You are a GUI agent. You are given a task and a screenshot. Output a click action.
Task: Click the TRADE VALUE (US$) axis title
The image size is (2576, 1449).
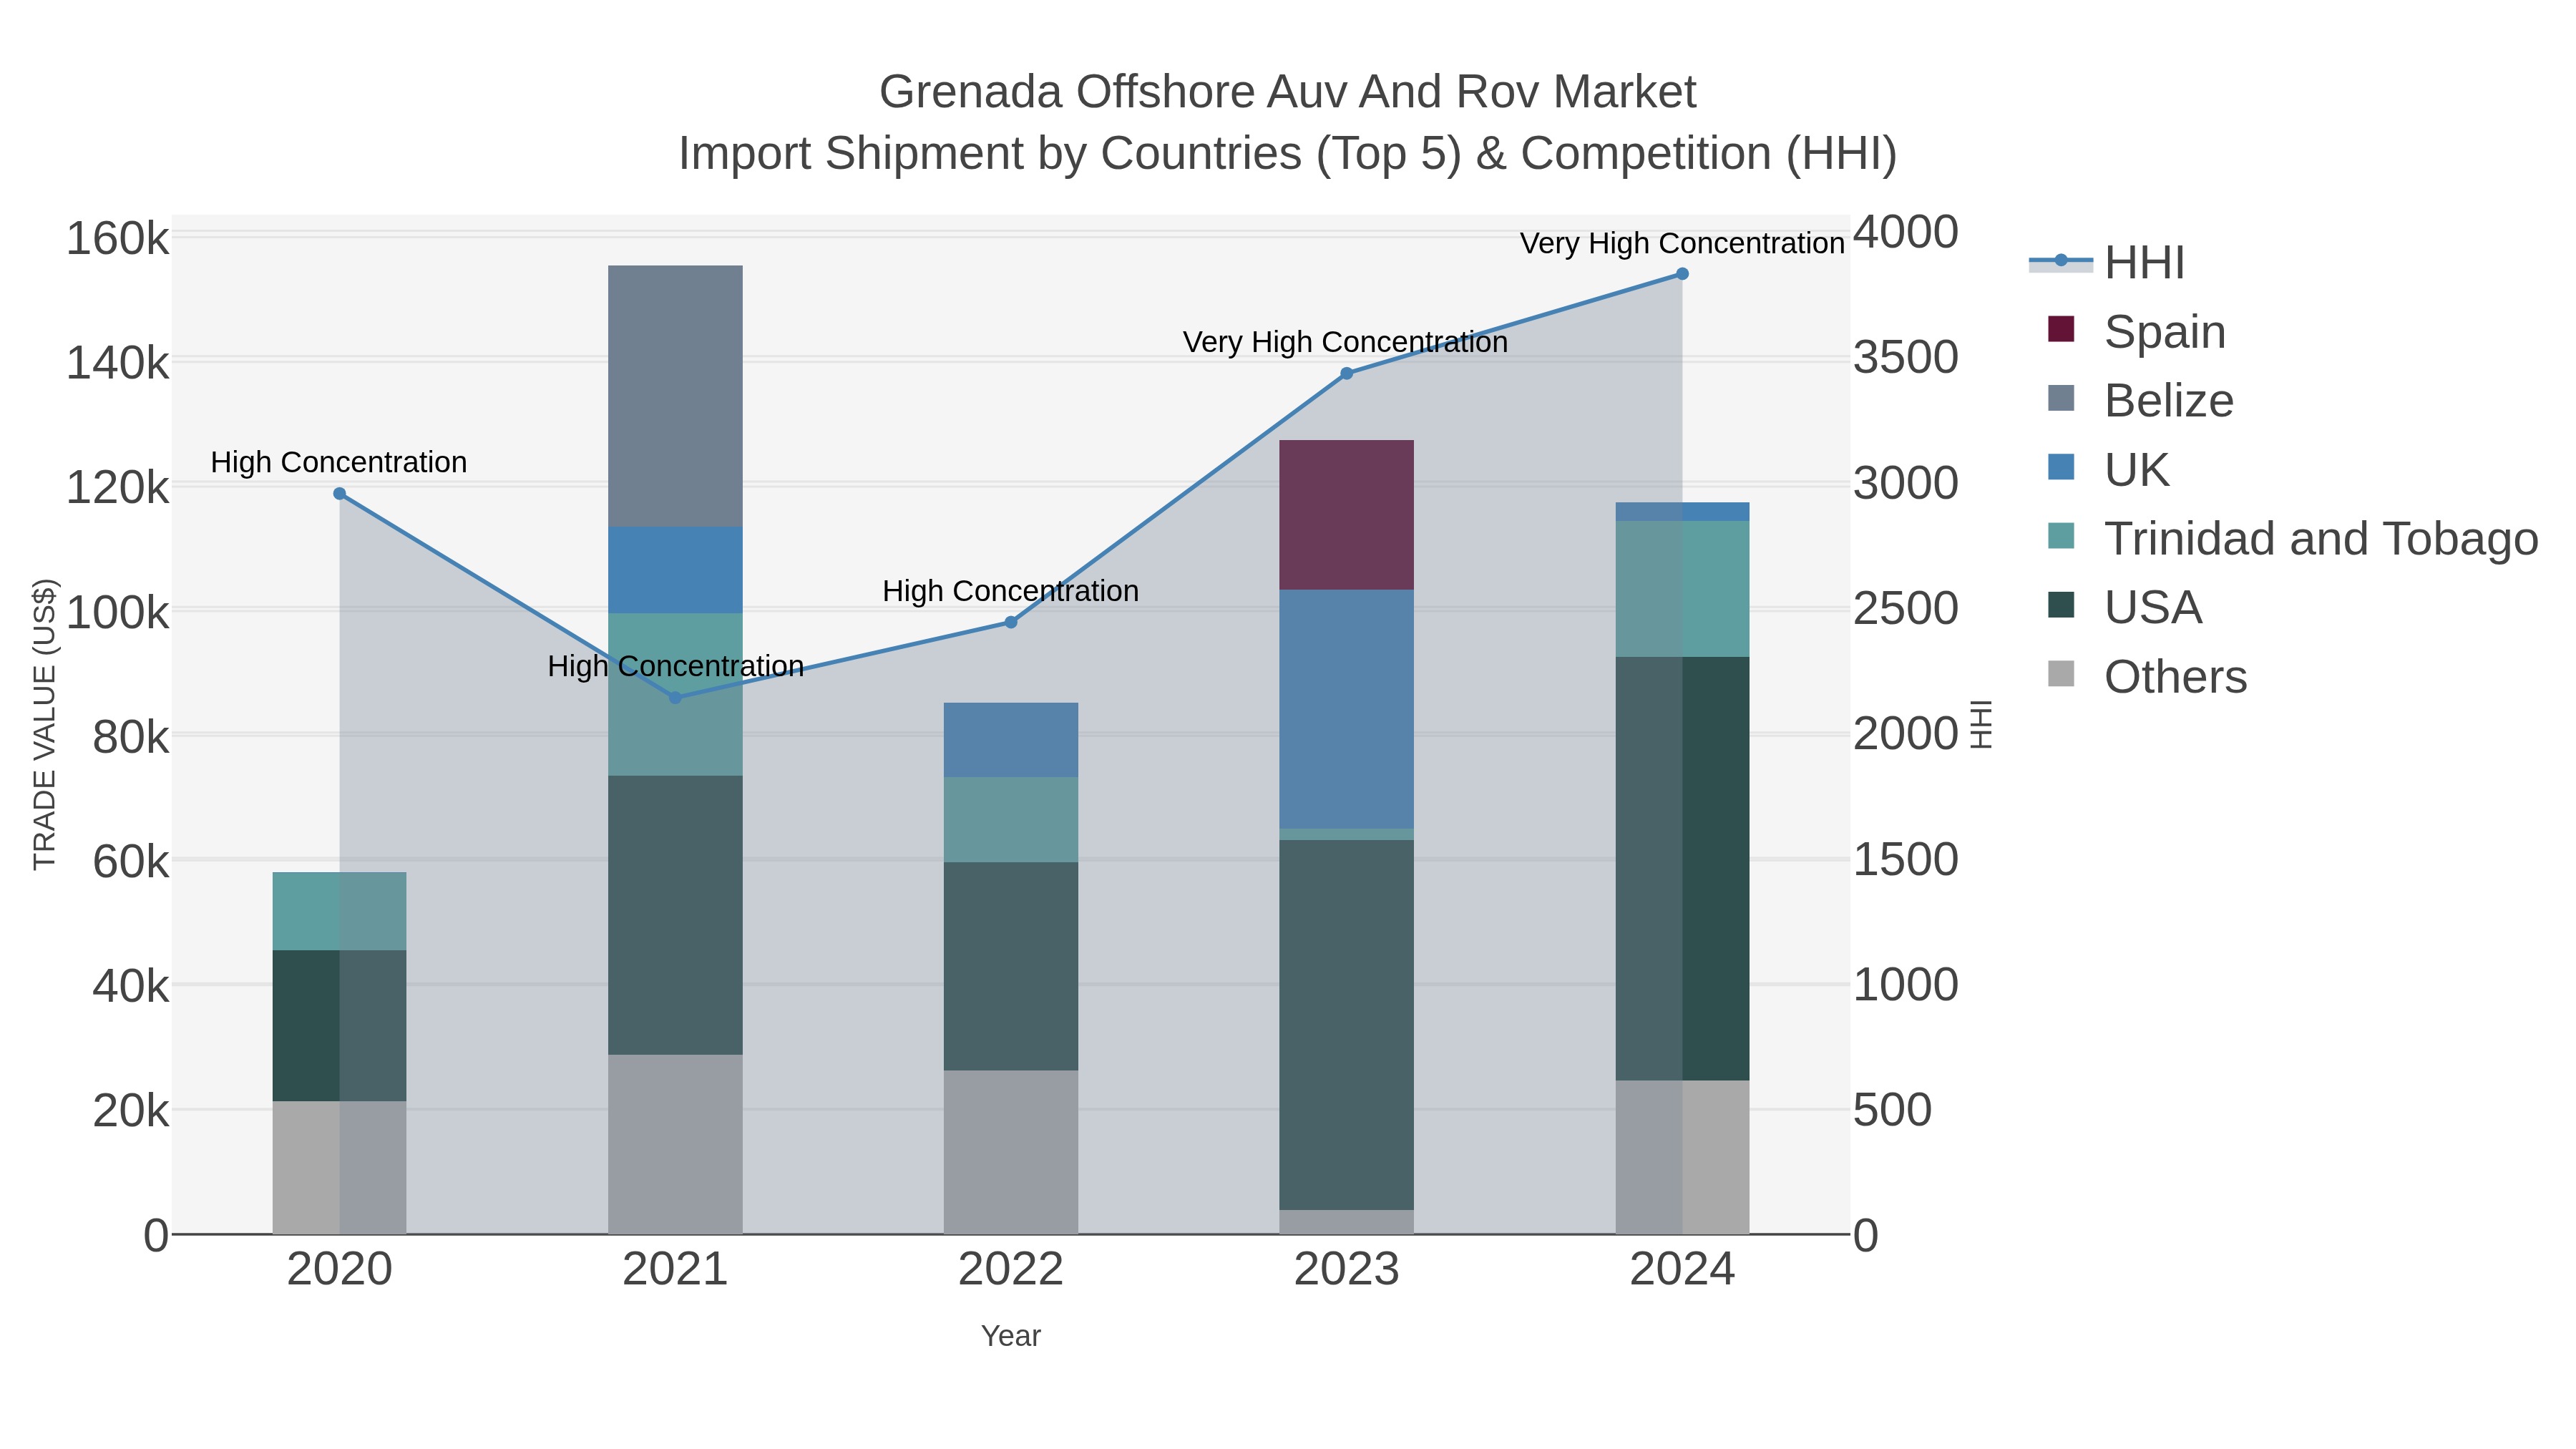pyautogui.click(x=45, y=724)
